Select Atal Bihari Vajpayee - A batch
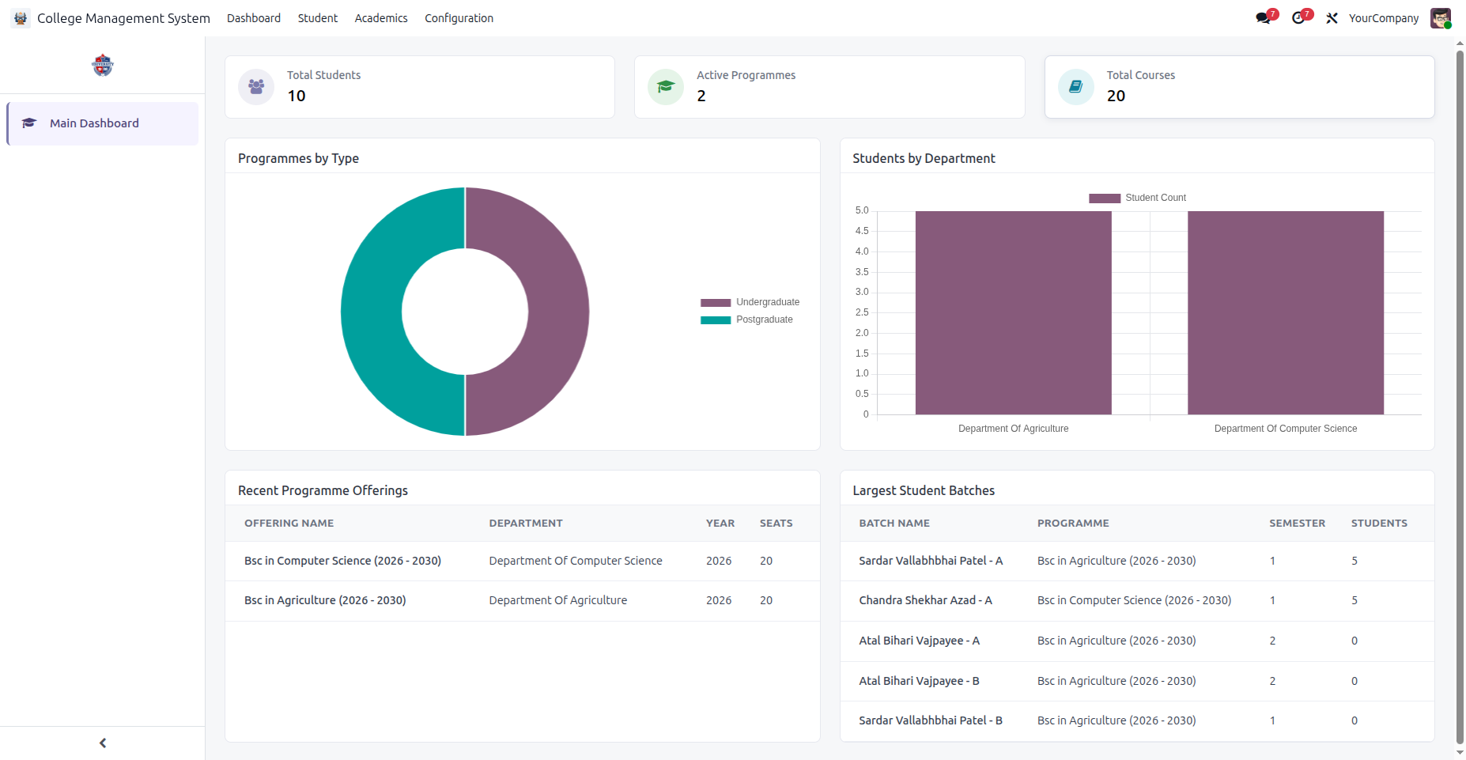Viewport: 1466px width, 760px height. (x=919, y=641)
